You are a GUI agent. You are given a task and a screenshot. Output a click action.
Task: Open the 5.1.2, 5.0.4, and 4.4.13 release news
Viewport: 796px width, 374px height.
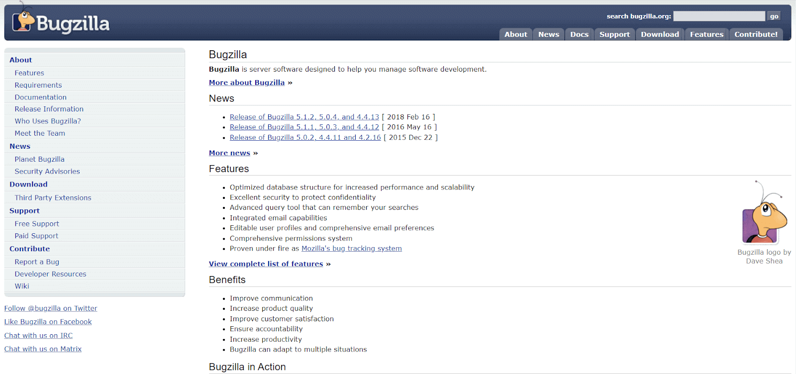pos(304,117)
